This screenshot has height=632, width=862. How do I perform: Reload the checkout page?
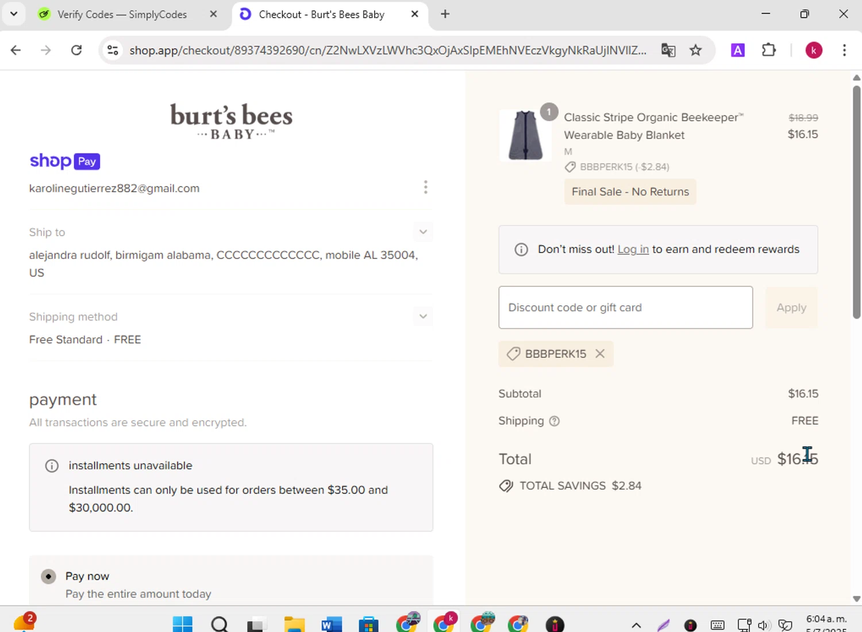tap(76, 51)
